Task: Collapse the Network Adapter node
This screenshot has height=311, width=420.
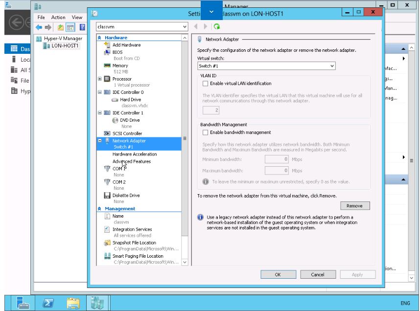Action: (x=100, y=141)
